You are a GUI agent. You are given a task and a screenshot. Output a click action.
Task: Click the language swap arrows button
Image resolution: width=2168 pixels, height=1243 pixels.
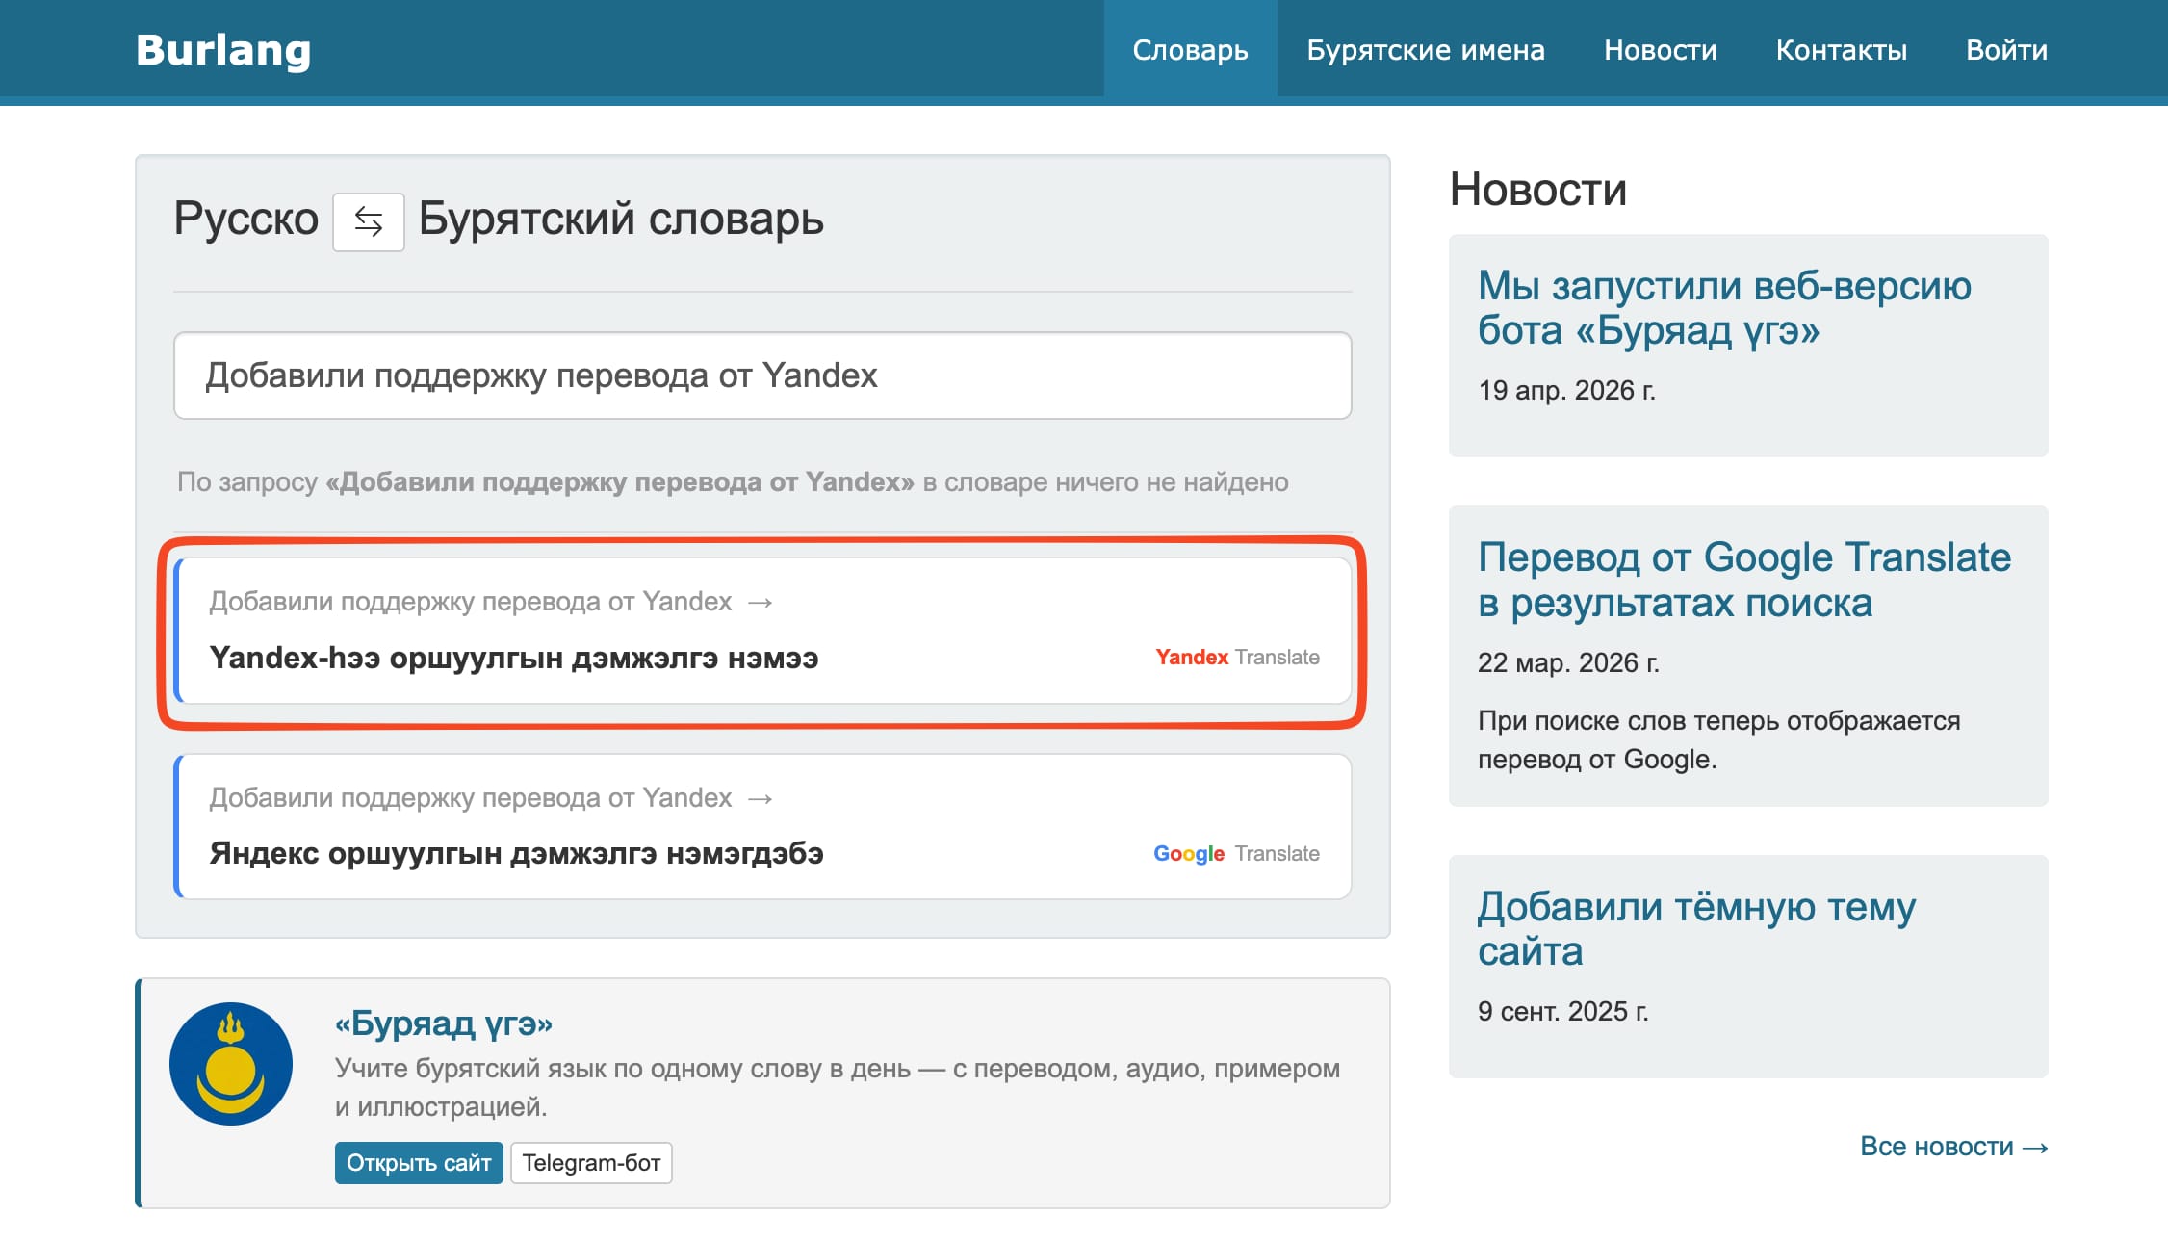[x=368, y=221]
